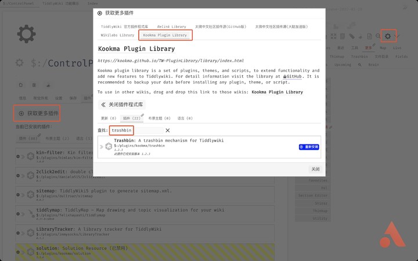The image size is (418, 261).
Task: Open the 预览外观 control panel tab
Action: pyautogui.click(x=41, y=98)
